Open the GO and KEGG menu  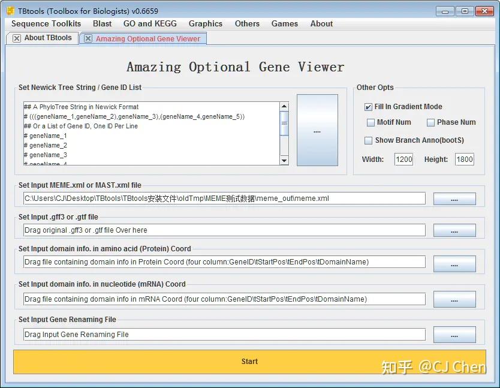pyautogui.click(x=150, y=23)
